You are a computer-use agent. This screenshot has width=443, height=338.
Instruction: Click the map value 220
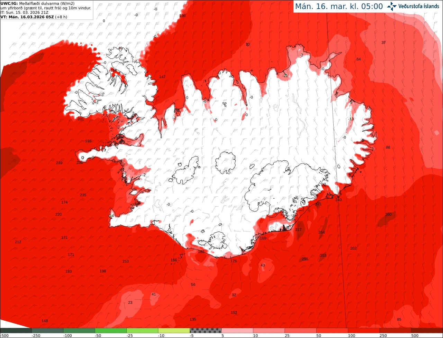[58, 215]
